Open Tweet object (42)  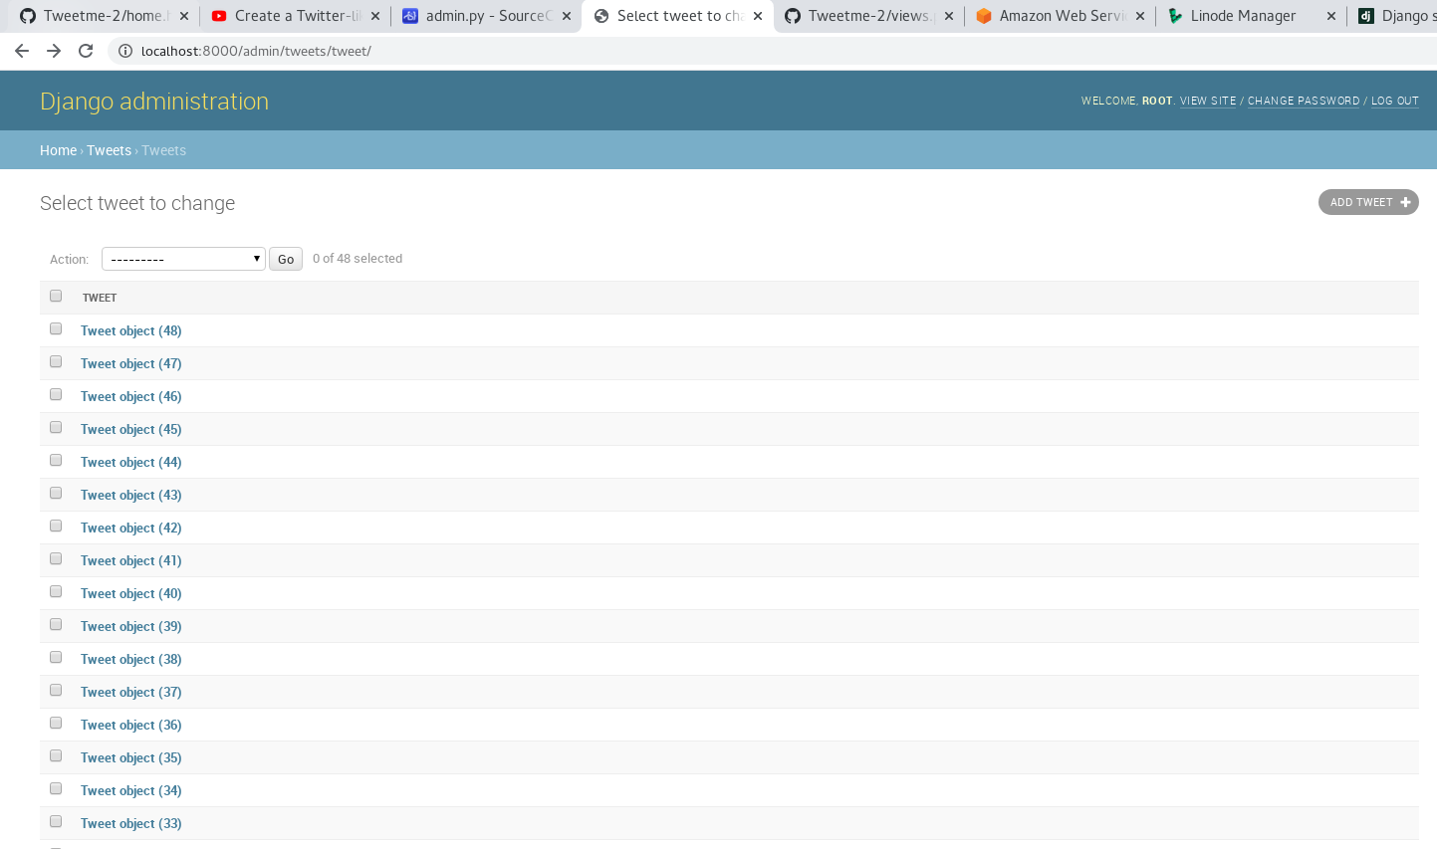pyautogui.click(x=131, y=528)
